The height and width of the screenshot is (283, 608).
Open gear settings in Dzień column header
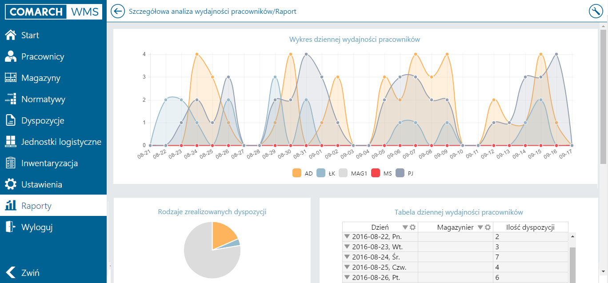tap(413, 227)
